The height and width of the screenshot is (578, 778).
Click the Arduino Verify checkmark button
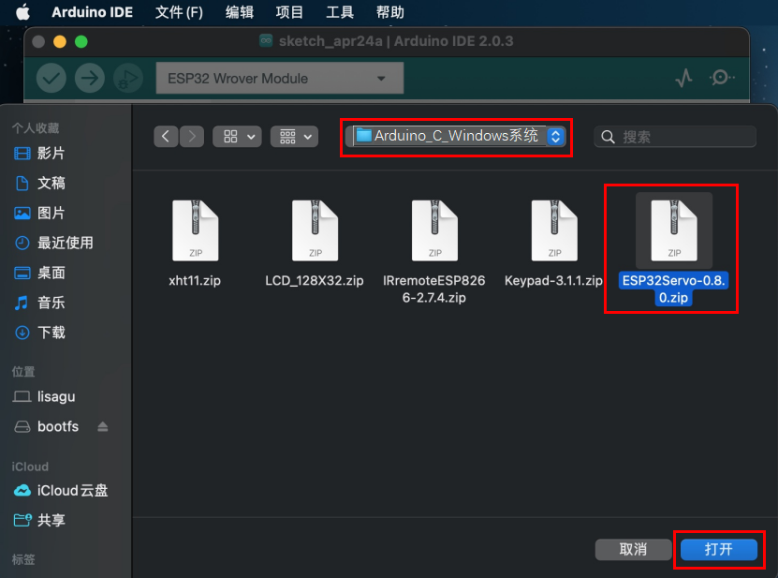coord(51,79)
